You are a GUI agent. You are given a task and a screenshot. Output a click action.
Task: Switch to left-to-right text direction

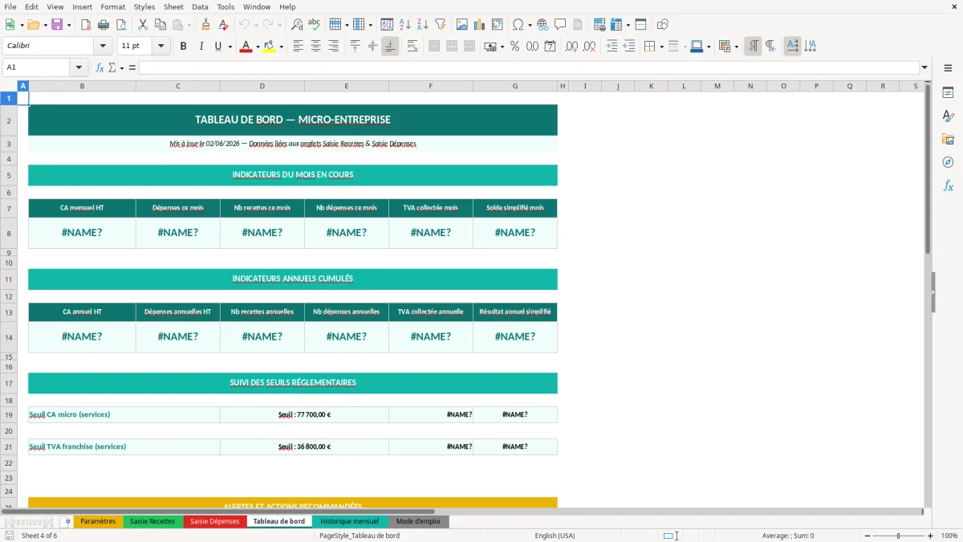(x=753, y=47)
